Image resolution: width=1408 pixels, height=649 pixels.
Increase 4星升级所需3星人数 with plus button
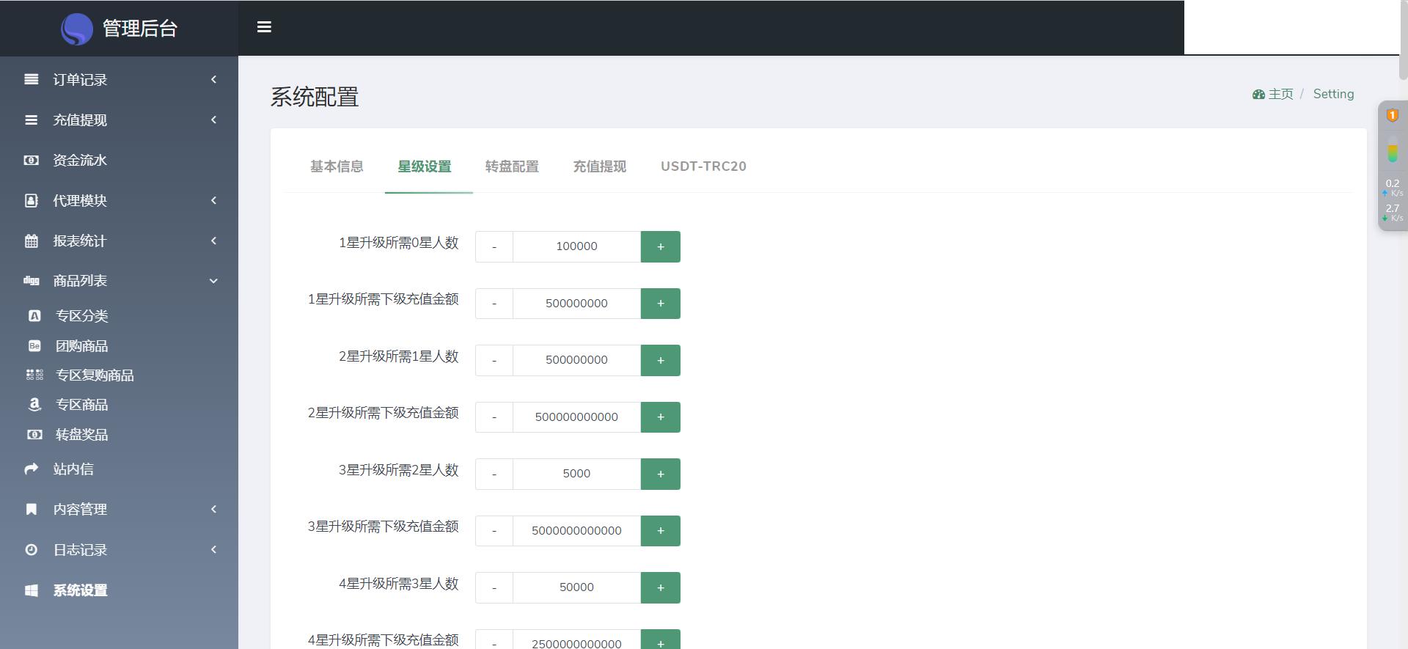click(x=661, y=587)
